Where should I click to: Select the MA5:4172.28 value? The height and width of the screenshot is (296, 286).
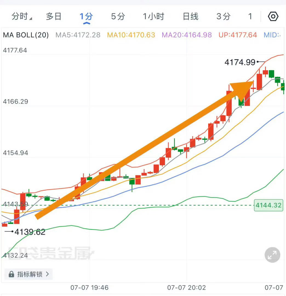tap(78, 35)
